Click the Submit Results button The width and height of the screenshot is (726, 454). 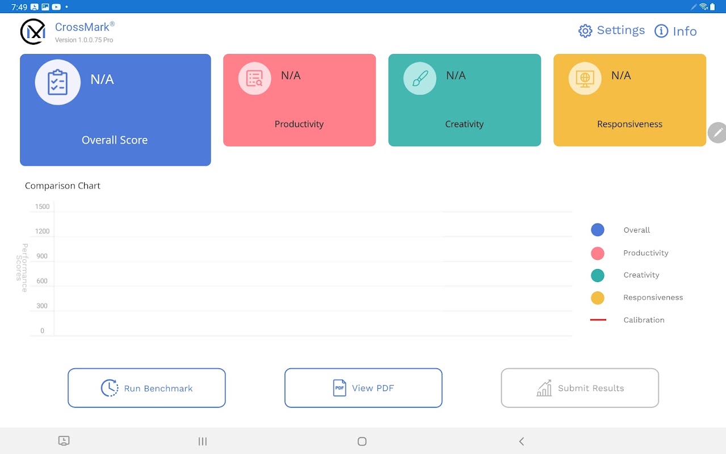[580, 388]
